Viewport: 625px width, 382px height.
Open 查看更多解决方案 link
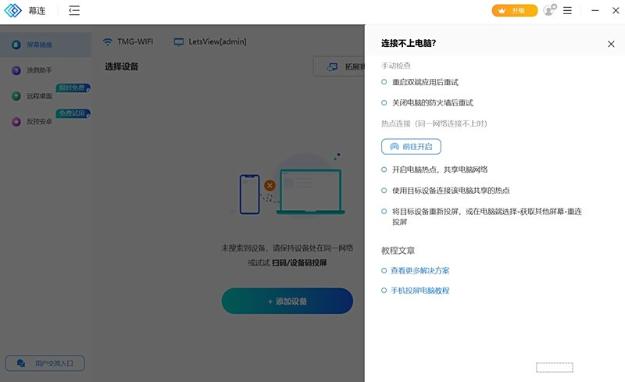pyautogui.click(x=420, y=270)
